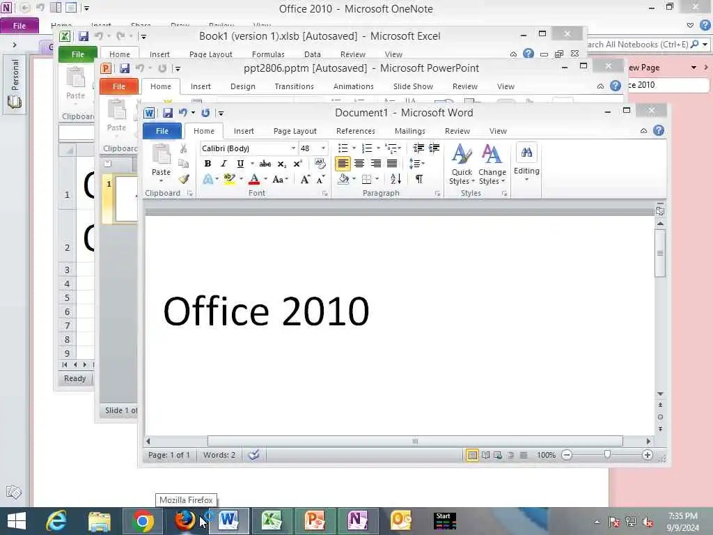Image resolution: width=713 pixels, height=535 pixels.
Task: Switch to Print Layout view icon
Action: 473,455
